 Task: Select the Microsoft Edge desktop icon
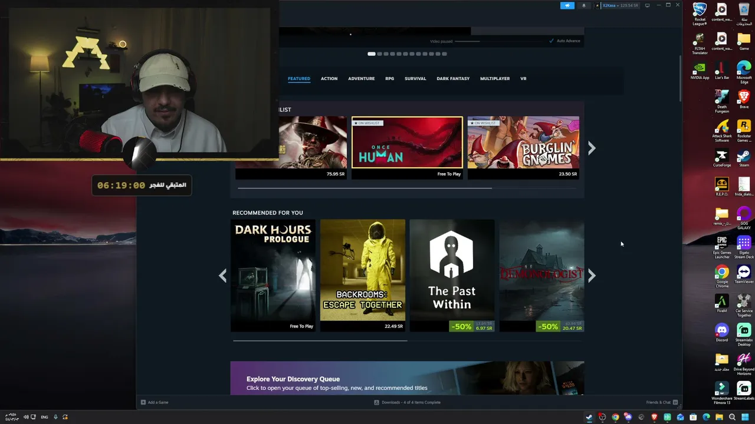tap(744, 72)
